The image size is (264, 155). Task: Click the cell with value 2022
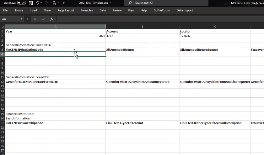(x=55, y=36)
